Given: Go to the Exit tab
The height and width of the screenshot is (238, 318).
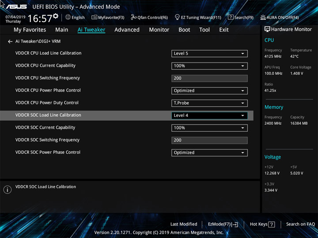Looking at the screenshot, I should click(224, 30).
